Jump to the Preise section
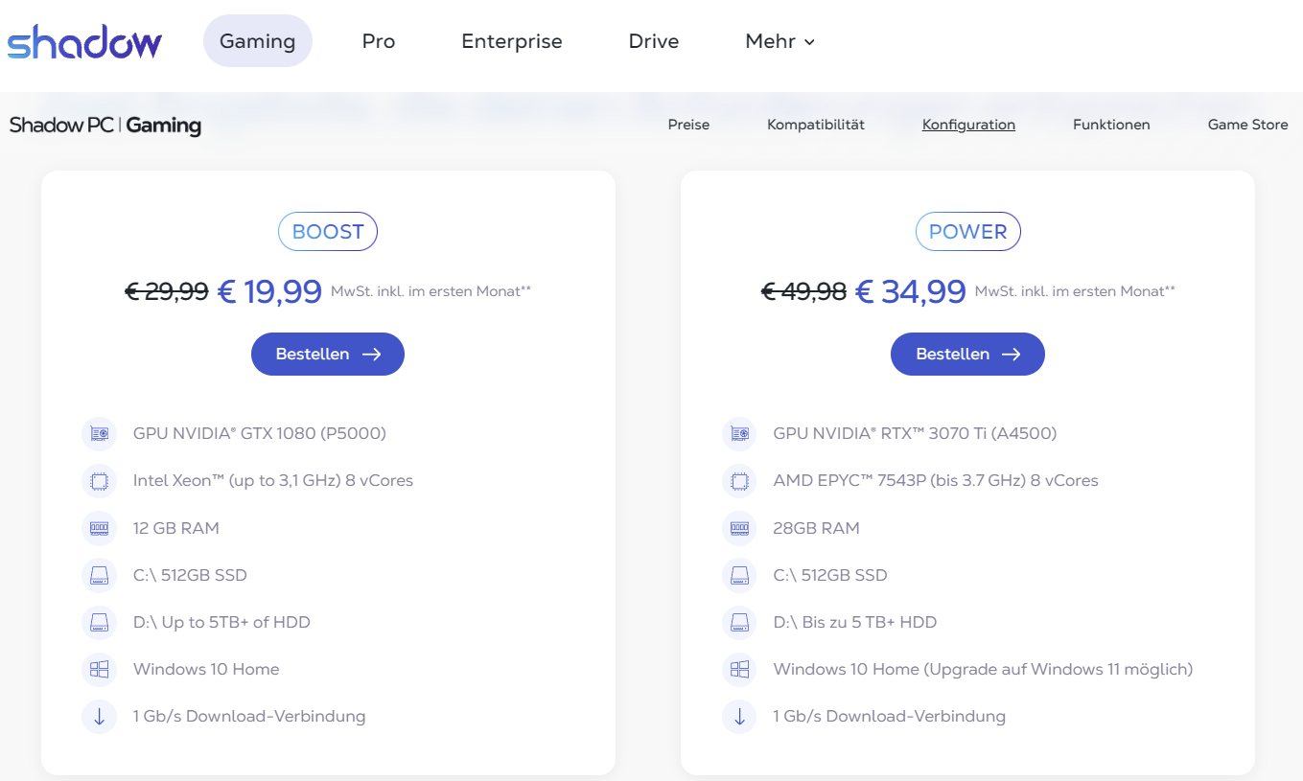 point(688,125)
